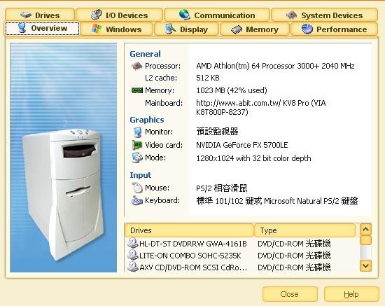Click the green memory module icon
The height and width of the screenshot is (306, 385).
(x=136, y=90)
